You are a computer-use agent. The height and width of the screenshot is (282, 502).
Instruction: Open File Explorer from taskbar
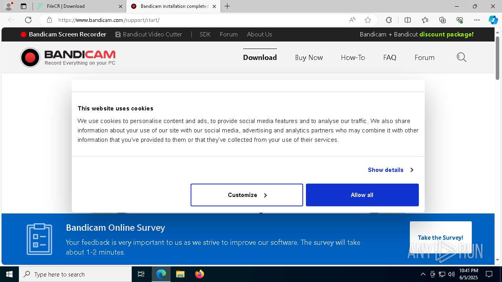coord(180,274)
